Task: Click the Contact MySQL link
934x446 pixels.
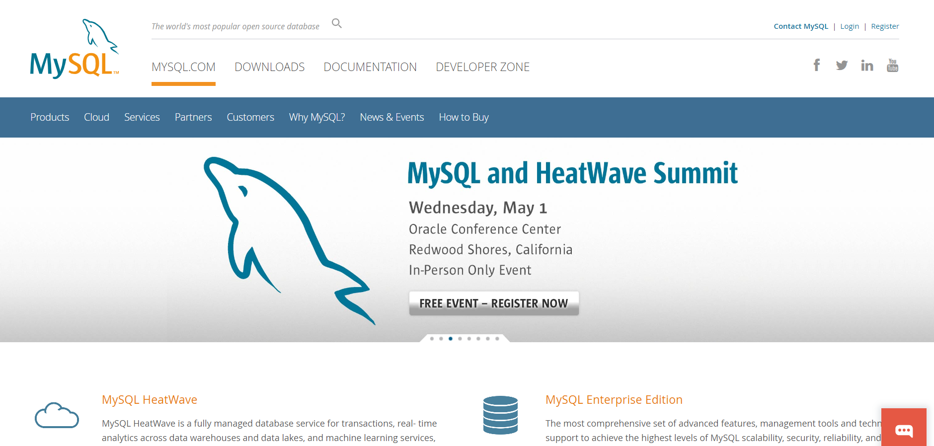Action: point(800,26)
